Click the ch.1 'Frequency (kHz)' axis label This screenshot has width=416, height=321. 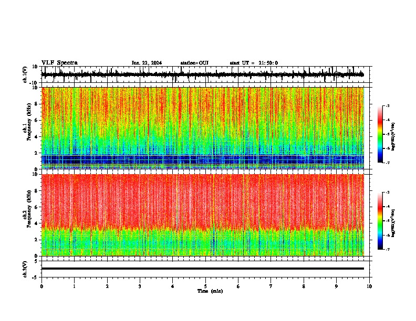[29, 122]
